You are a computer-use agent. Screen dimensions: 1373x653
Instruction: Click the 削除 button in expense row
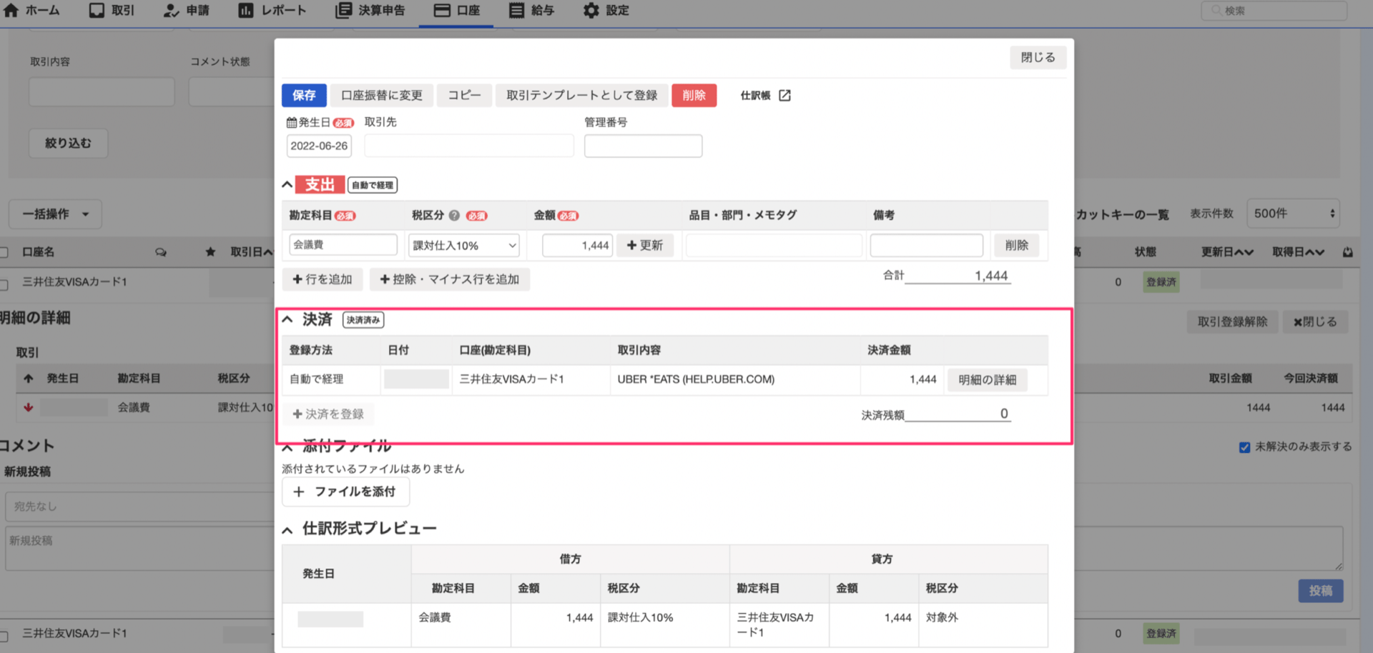tap(1016, 245)
